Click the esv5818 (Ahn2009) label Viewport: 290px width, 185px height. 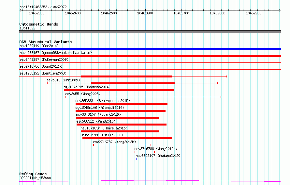coord(63,80)
